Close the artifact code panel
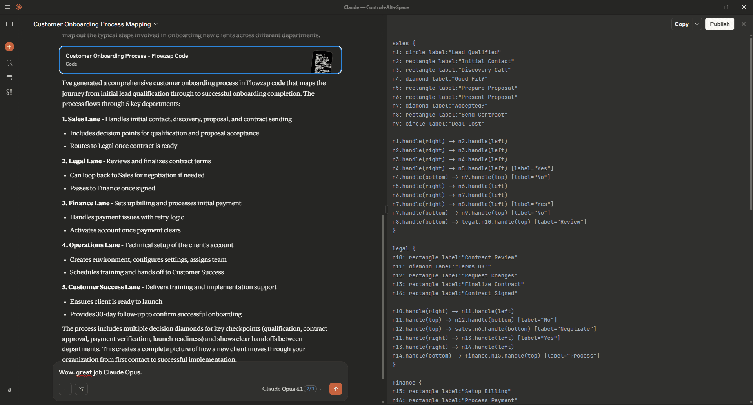Screen dimensions: 753x405 (744, 24)
